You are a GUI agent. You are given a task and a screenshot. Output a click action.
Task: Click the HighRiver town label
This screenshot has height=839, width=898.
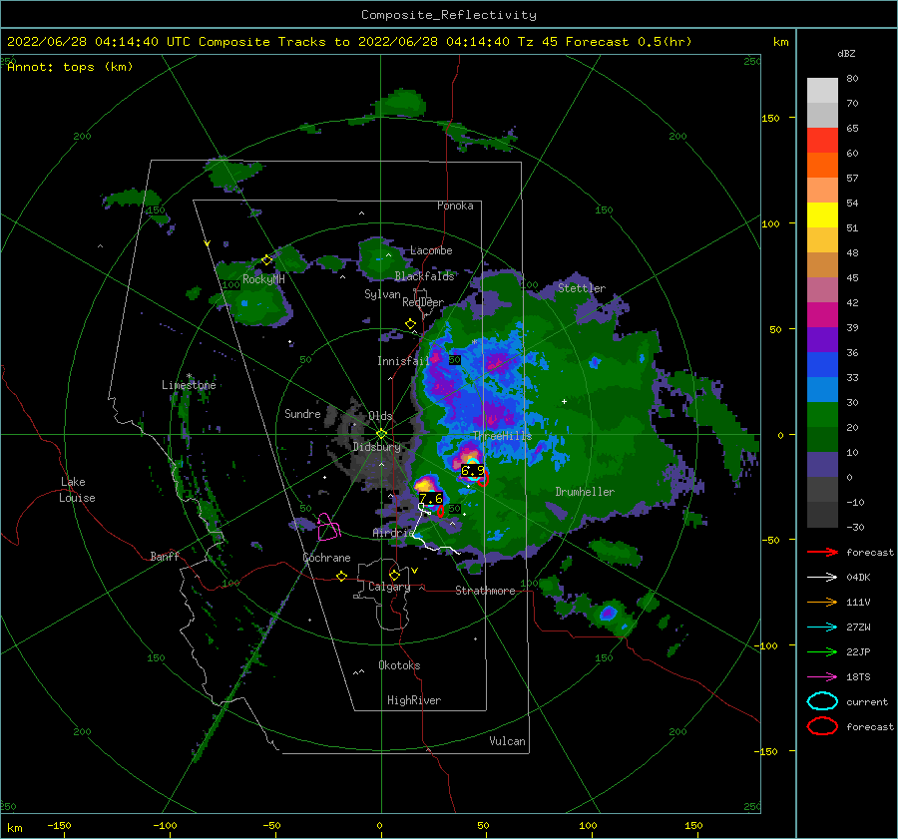[x=414, y=700]
